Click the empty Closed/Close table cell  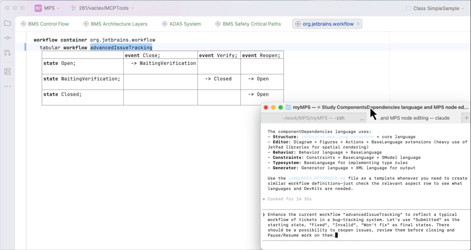tap(161, 97)
